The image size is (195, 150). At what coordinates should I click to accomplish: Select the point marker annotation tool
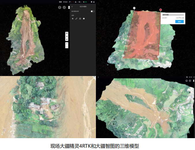tap(73, 18)
